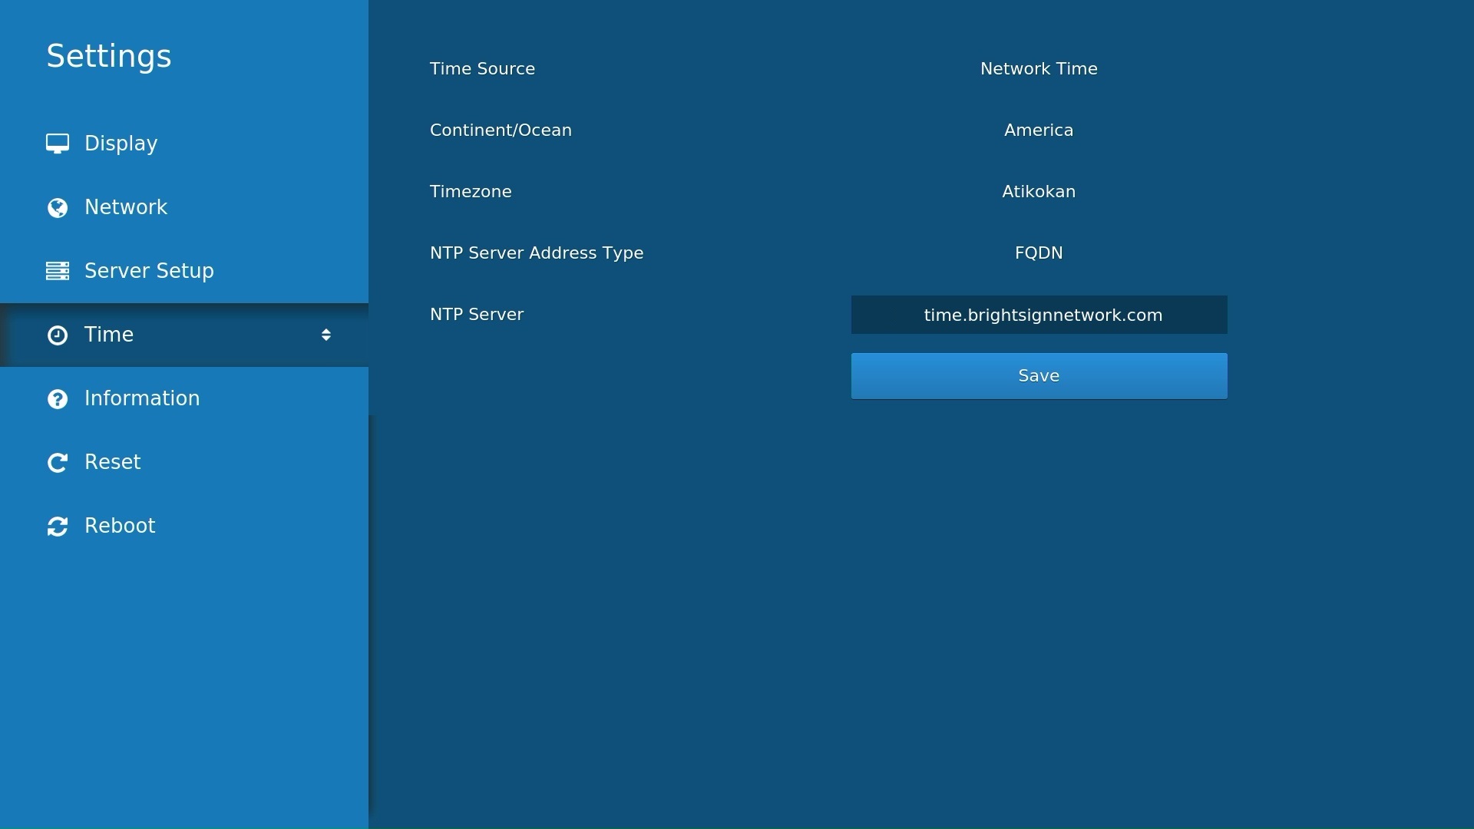Click the Time clock icon

(x=58, y=335)
